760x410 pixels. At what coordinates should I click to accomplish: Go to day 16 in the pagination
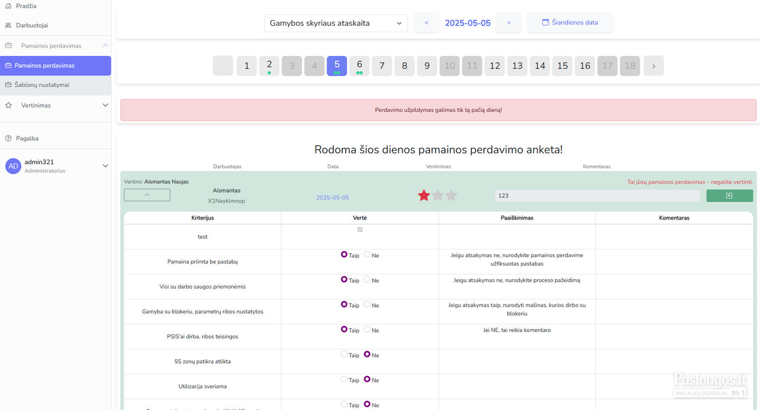click(585, 66)
